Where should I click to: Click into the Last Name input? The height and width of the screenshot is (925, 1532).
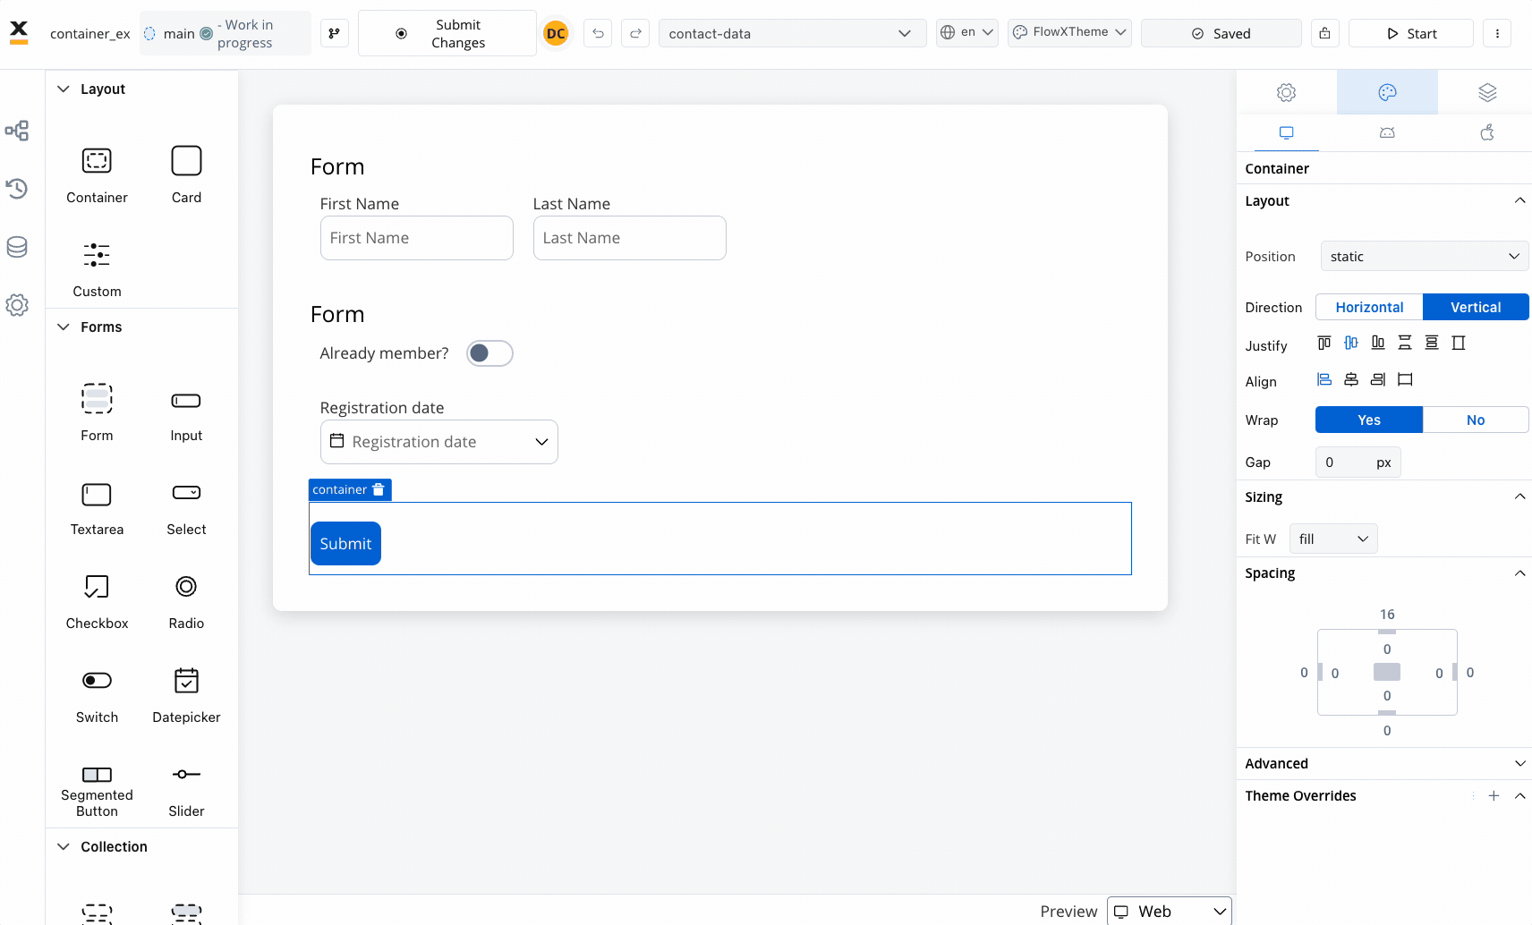pos(630,238)
